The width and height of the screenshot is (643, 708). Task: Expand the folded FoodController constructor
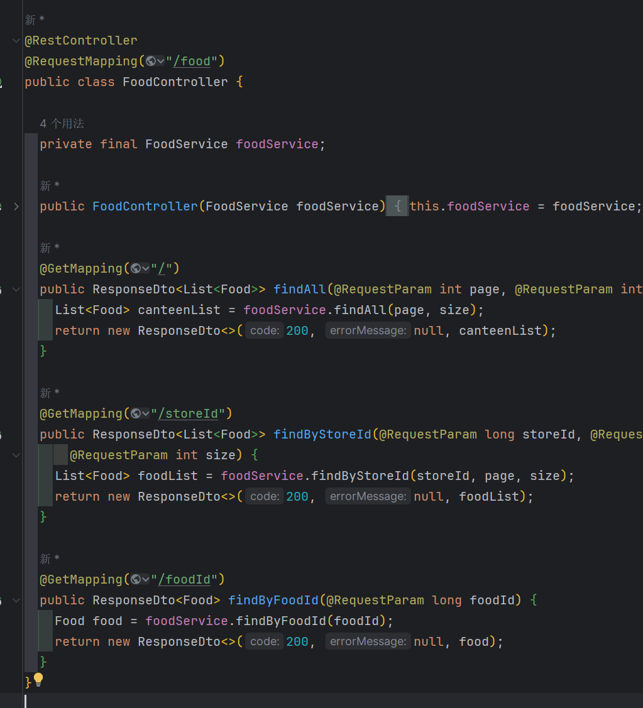click(x=16, y=206)
